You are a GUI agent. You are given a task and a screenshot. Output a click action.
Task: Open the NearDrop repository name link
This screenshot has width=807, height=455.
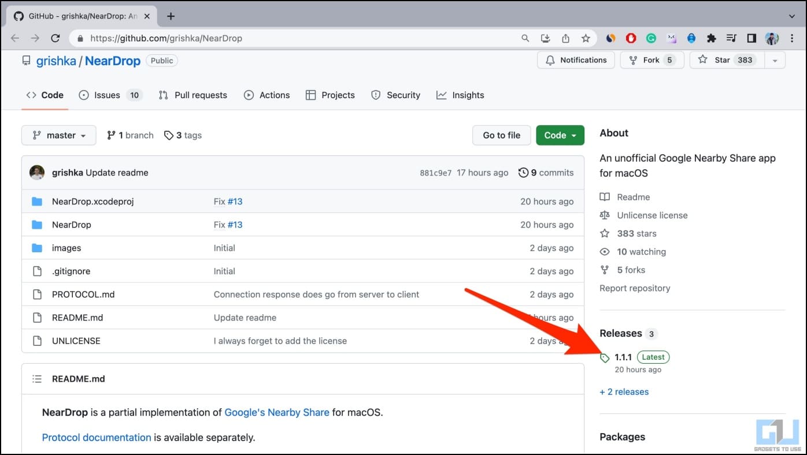coord(113,61)
